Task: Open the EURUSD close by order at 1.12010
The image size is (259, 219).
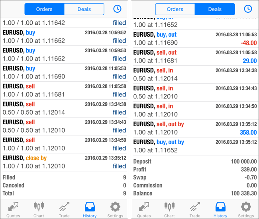Action: (x=64, y=162)
